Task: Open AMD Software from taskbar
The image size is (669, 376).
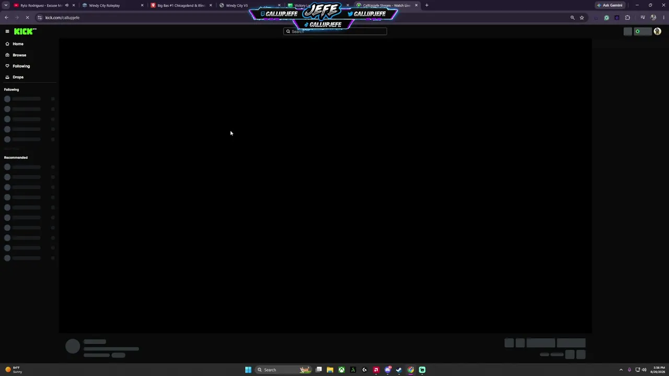Action: click(x=376, y=370)
